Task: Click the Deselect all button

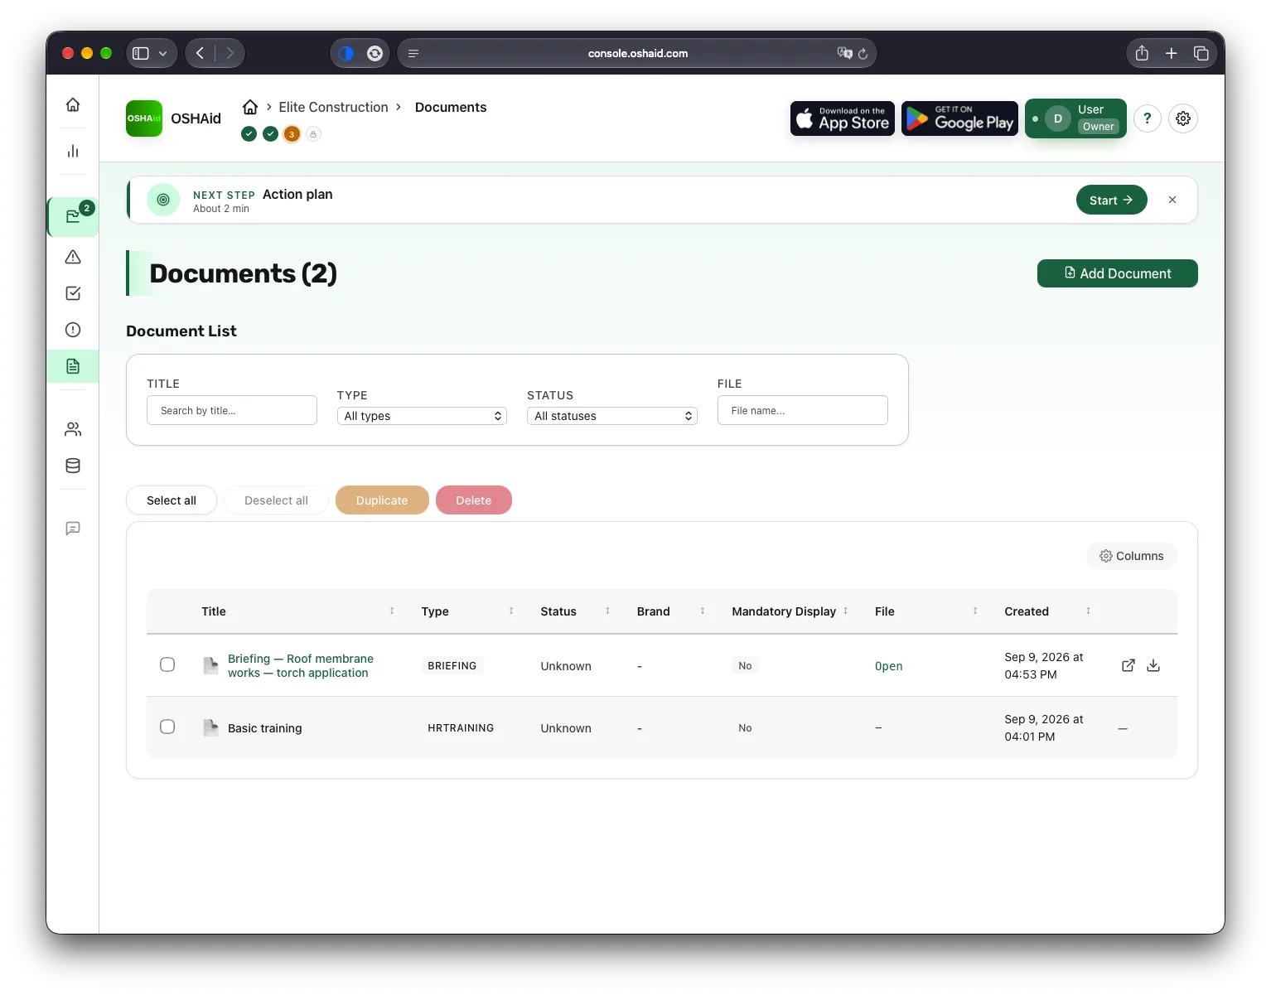Action: (276, 500)
